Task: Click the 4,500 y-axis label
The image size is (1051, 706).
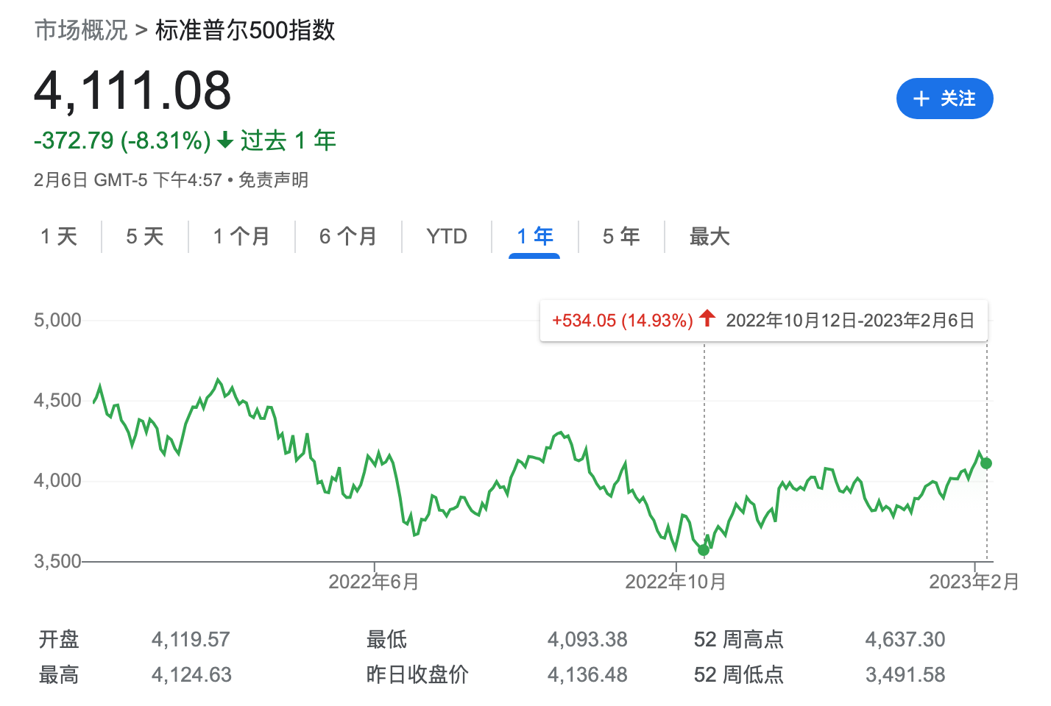Action: (57, 400)
